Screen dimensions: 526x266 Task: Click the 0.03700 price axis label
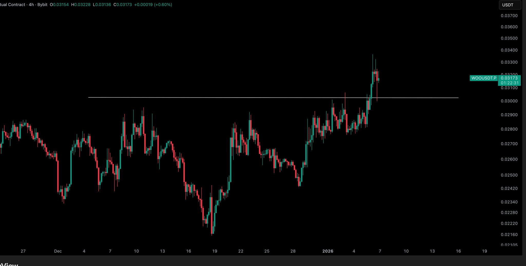point(509,16)
